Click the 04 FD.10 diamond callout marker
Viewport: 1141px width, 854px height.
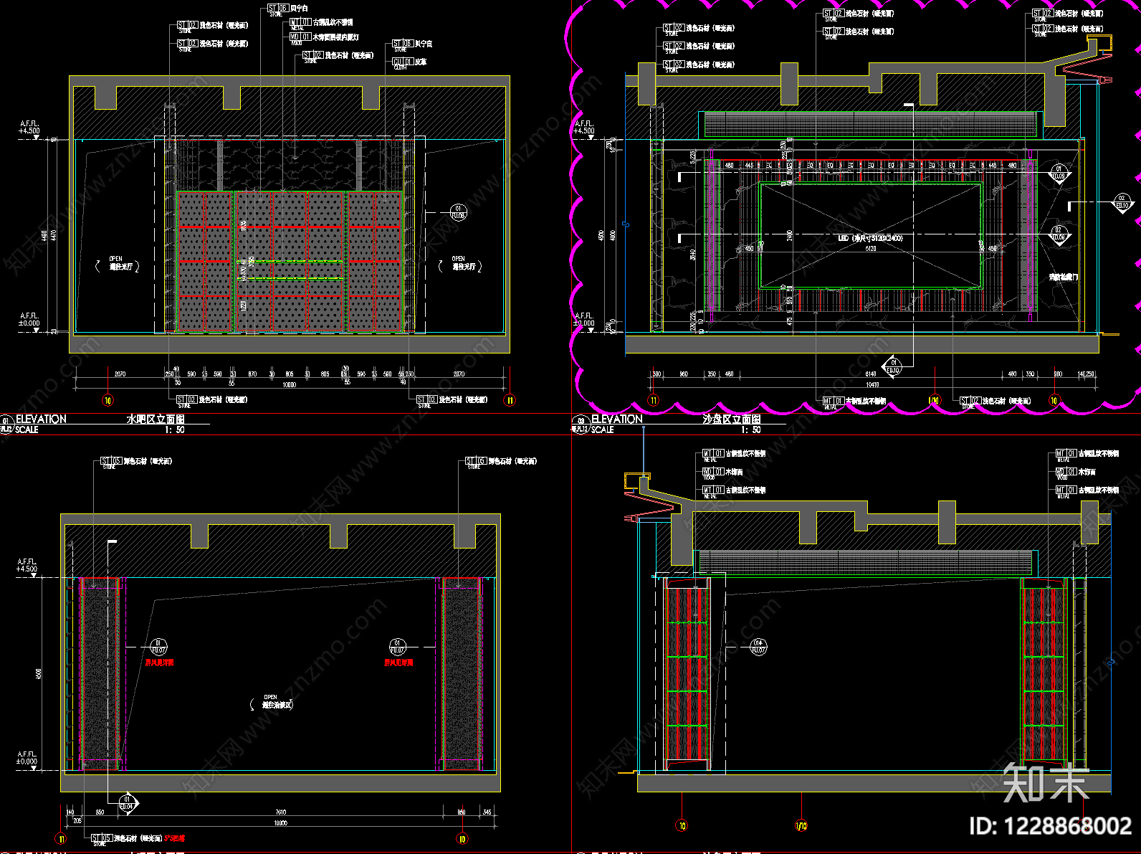[x=893, y=366]
